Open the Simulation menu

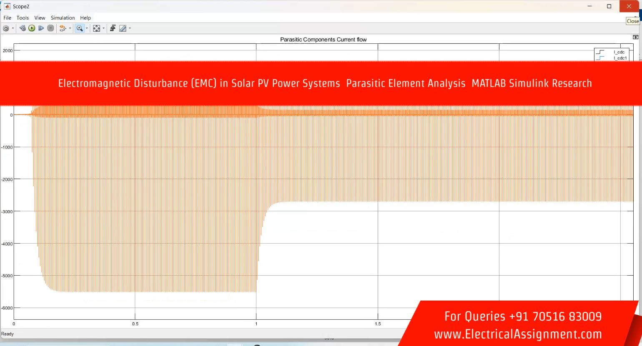click(x=63, y=18)
